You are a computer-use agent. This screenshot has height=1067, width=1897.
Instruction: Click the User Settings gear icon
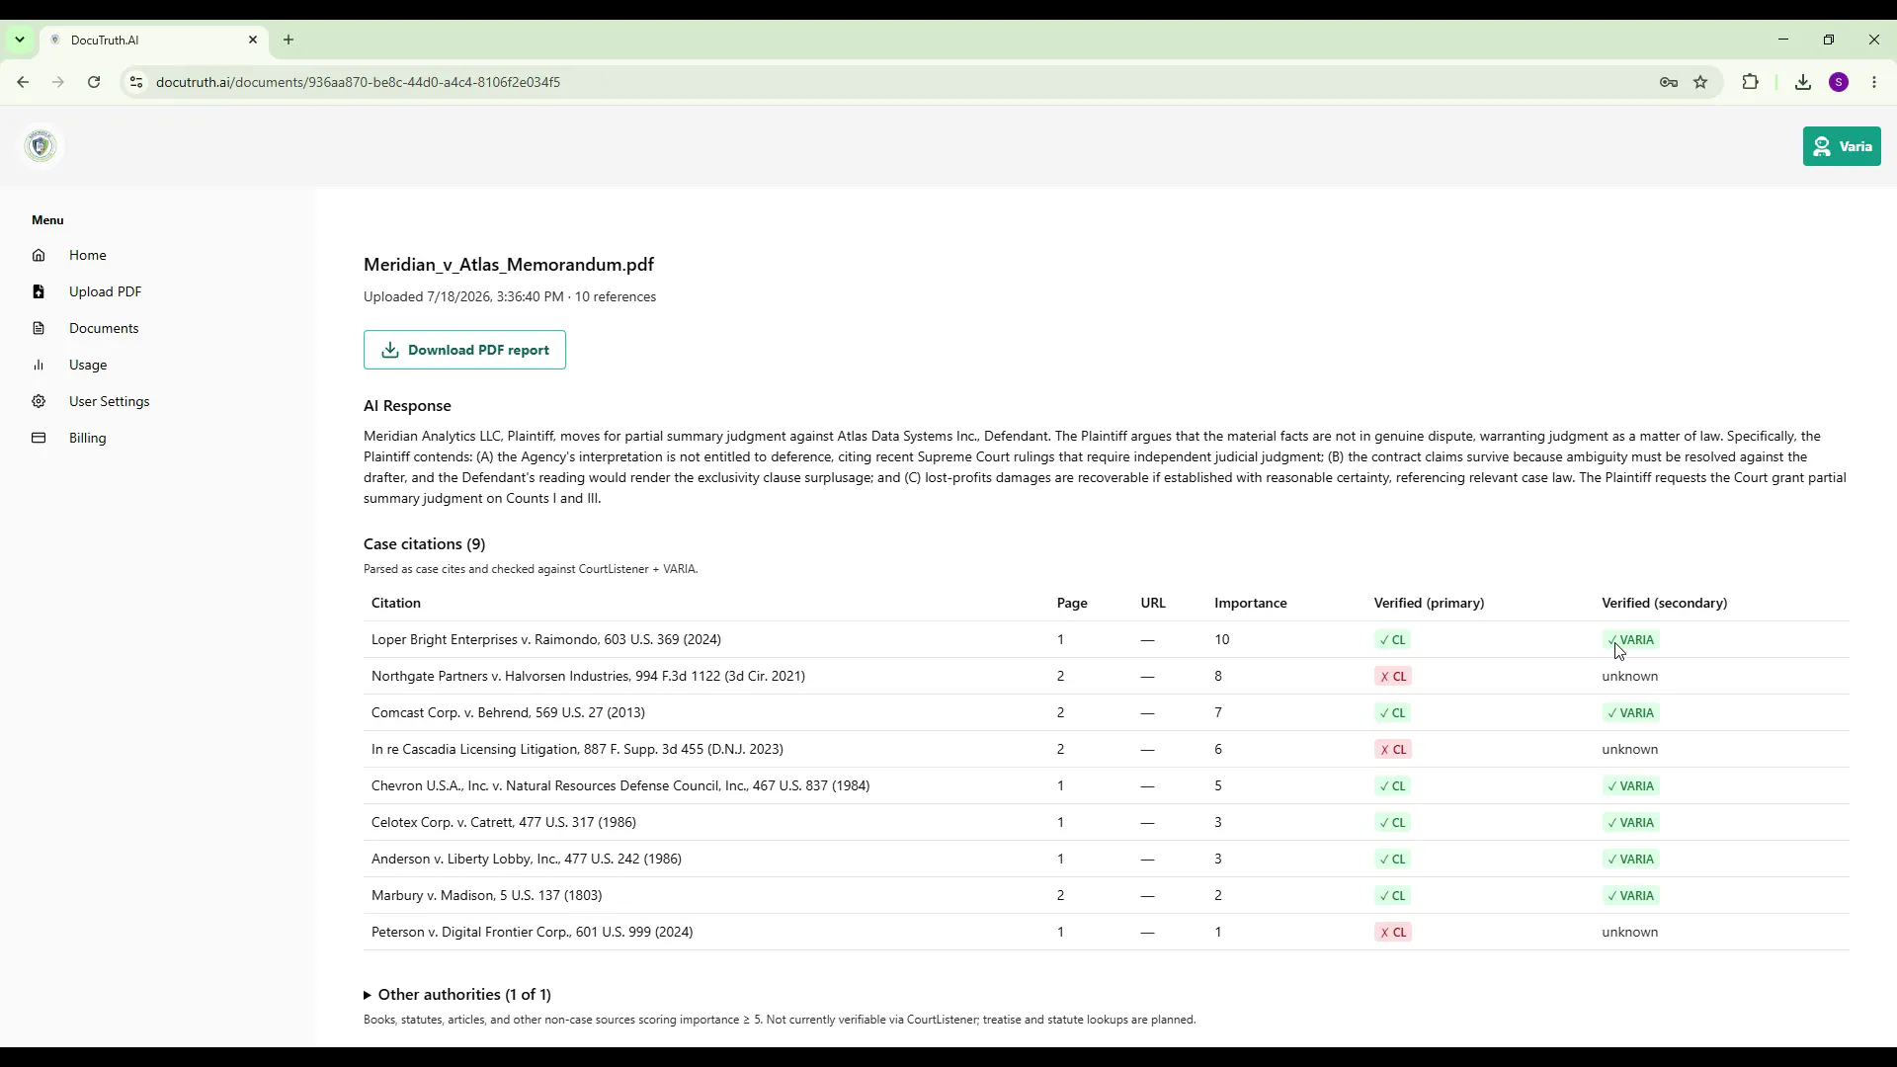tap(39, 401)
